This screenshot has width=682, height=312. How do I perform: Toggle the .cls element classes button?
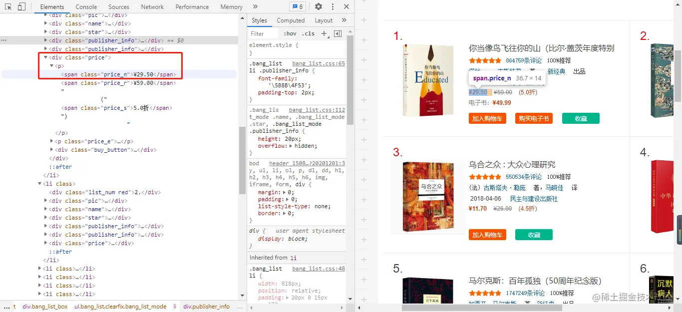309,33
